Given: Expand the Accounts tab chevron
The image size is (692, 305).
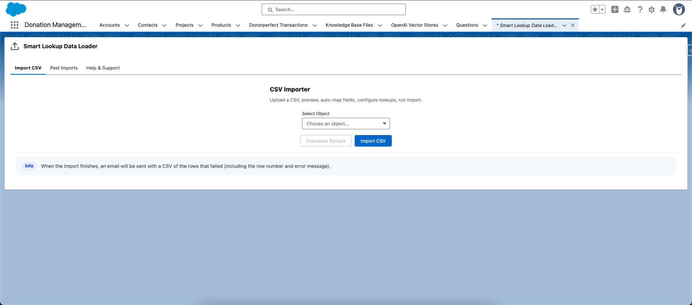Looking at the screenshot, I should pos(127,25).
